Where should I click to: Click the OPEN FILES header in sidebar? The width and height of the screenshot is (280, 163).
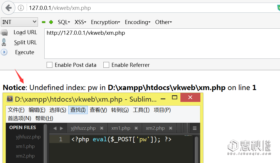23,128
